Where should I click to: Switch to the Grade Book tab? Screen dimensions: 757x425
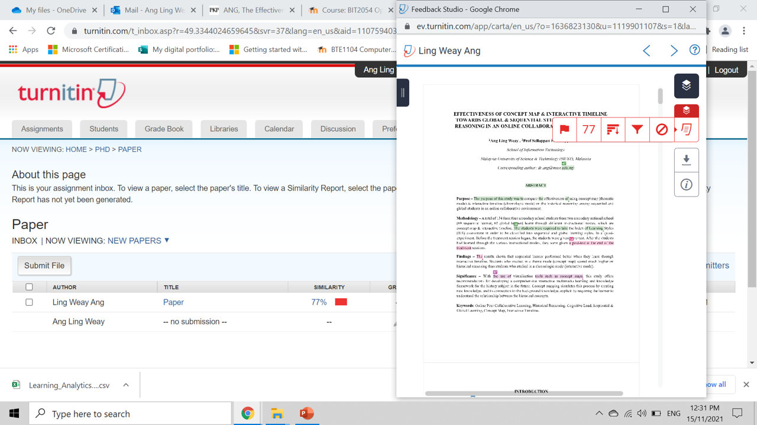click(x=164, y=129)
